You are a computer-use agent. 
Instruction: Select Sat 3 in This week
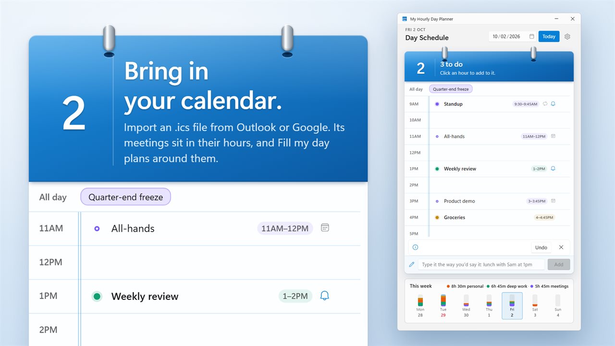coord(535,306)
